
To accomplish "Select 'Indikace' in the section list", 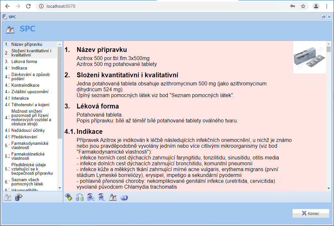I will [30, 68].
